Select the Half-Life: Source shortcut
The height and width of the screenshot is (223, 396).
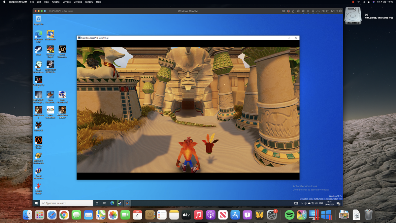(x=38, y=143)
